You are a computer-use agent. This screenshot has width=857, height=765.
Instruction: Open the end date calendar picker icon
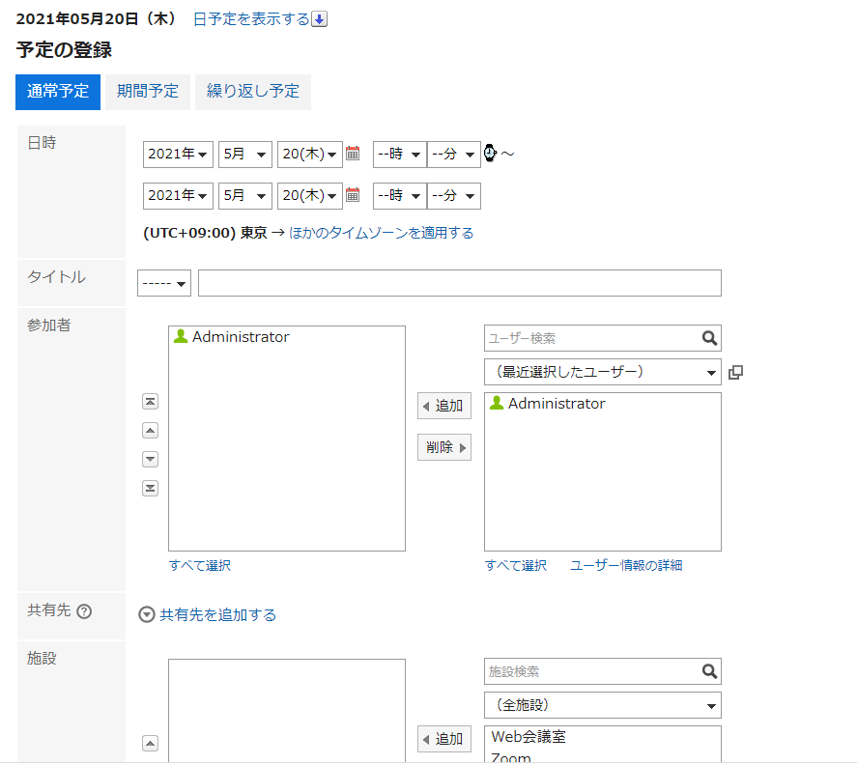click(353, 195)
